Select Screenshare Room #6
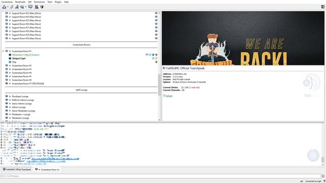 [x=21, y=80]
